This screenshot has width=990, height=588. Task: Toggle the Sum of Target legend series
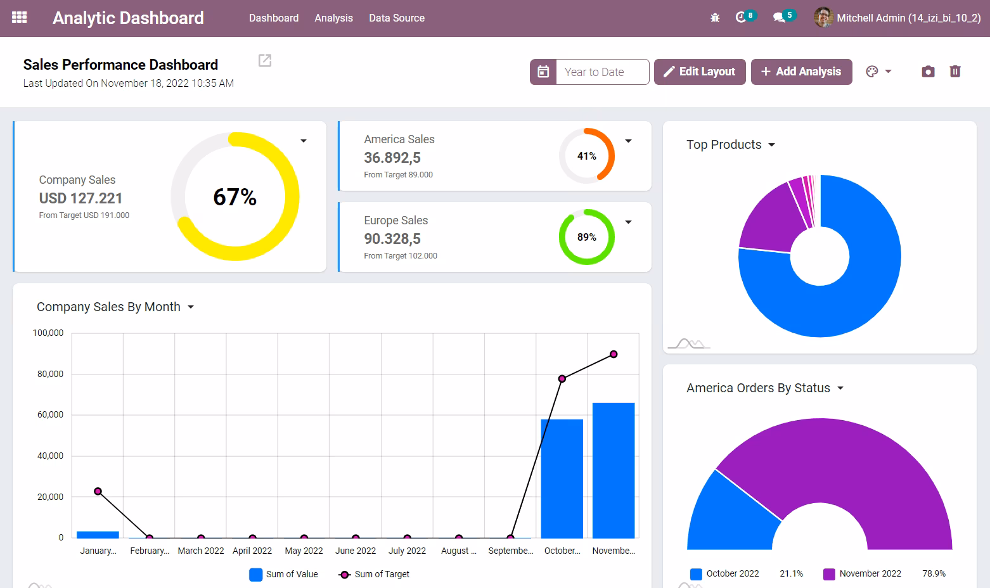pos(374,574)
